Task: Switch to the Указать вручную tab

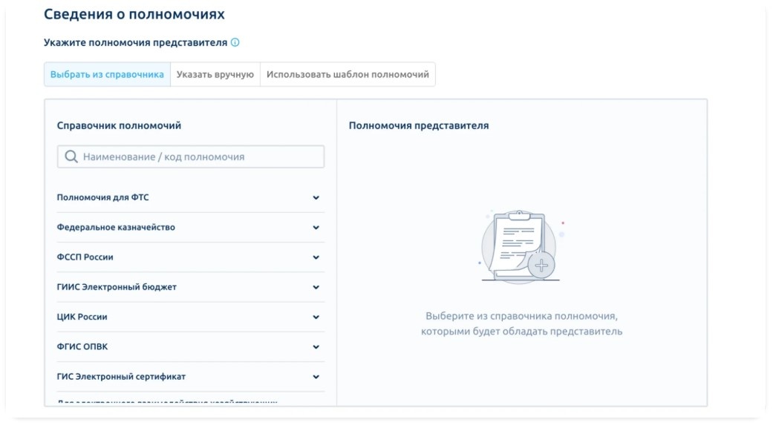Action: 215,75
